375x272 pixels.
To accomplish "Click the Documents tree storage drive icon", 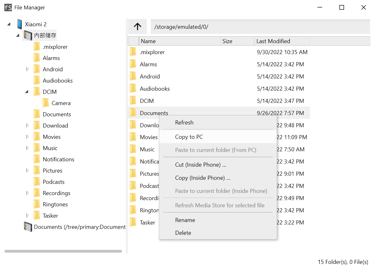I will 28,227.
